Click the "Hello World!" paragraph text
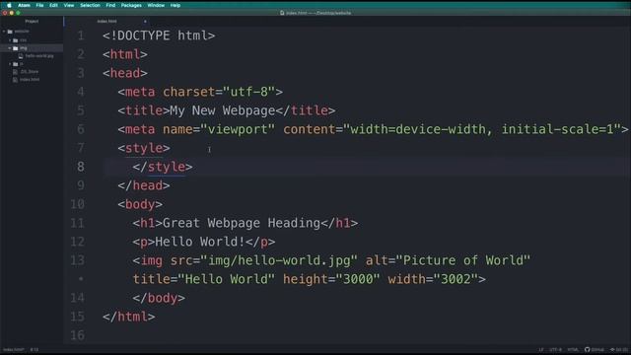This screenshot has width=631, height=355. [x=200, y=242]
